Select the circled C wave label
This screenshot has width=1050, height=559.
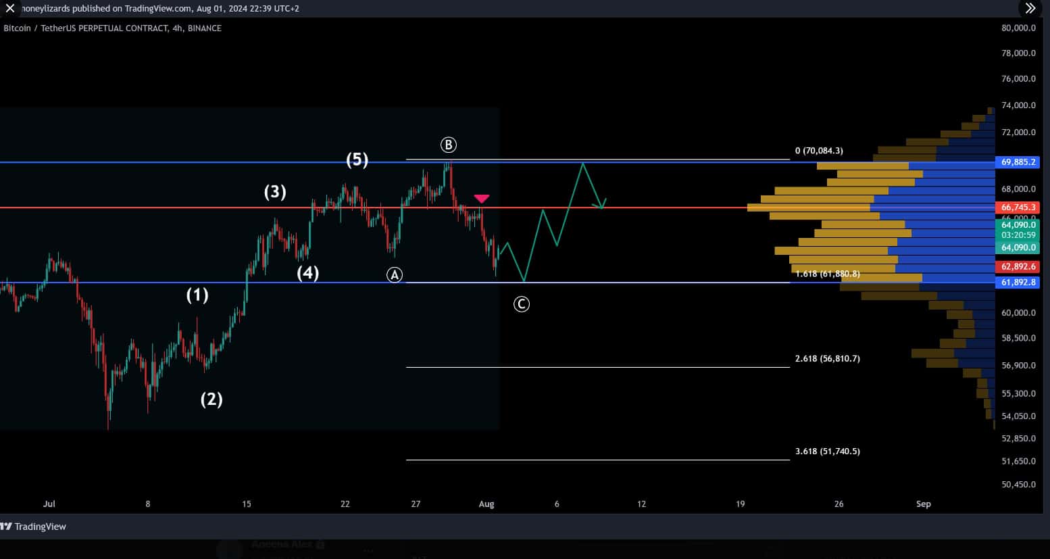[x=522, y=304]
